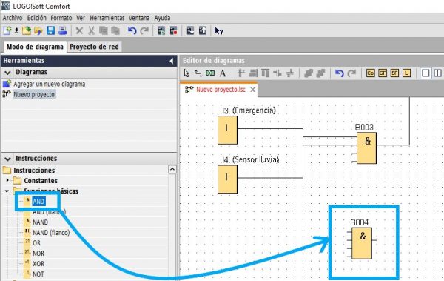This screenshot has width=444, height=281.
Task: Switch to Proyecto de red tab
Action: coord(94,47)
